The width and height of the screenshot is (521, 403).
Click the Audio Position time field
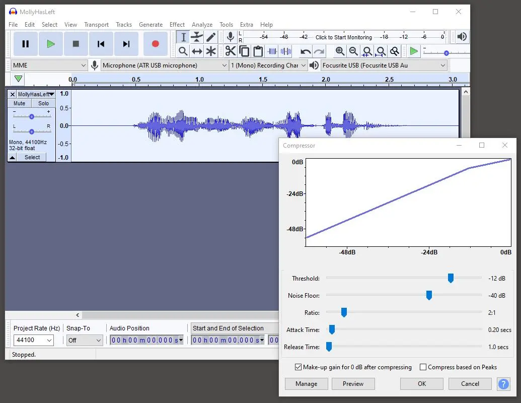point(147,340)
